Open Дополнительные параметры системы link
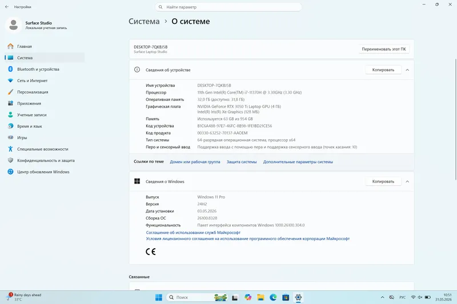 point(298,162)
